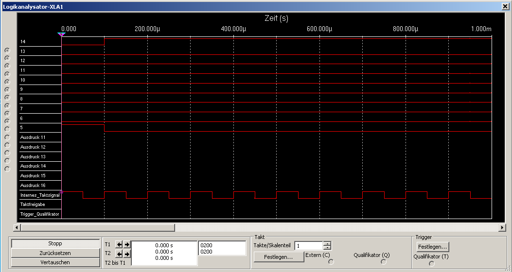Click the horizontal scrollbar left arrow

pyautogui.click(x=17, y=227)
